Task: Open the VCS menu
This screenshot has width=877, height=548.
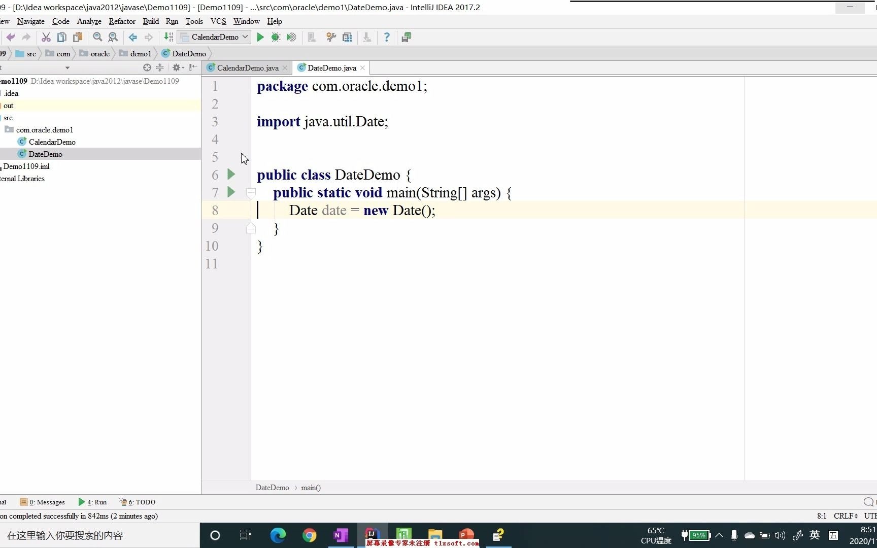Action: 218,21
